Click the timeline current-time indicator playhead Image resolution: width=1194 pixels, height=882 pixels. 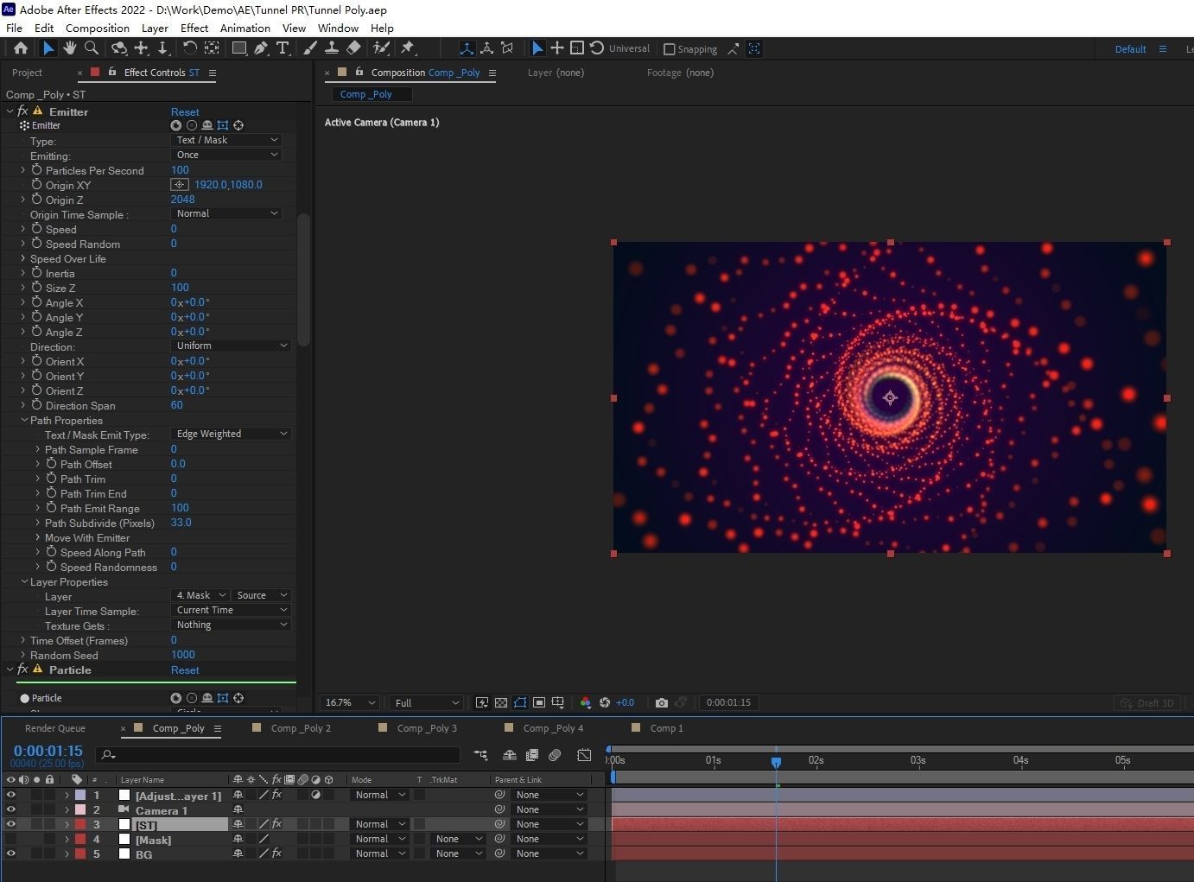tap(776, 761)
